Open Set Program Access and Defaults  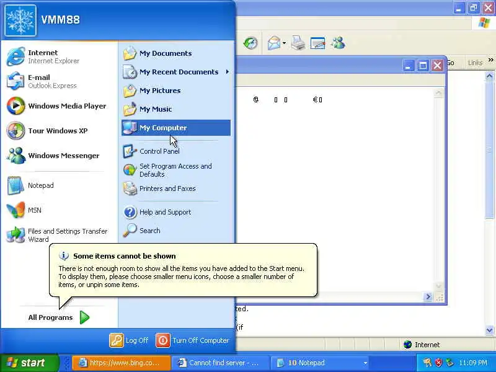176,170
